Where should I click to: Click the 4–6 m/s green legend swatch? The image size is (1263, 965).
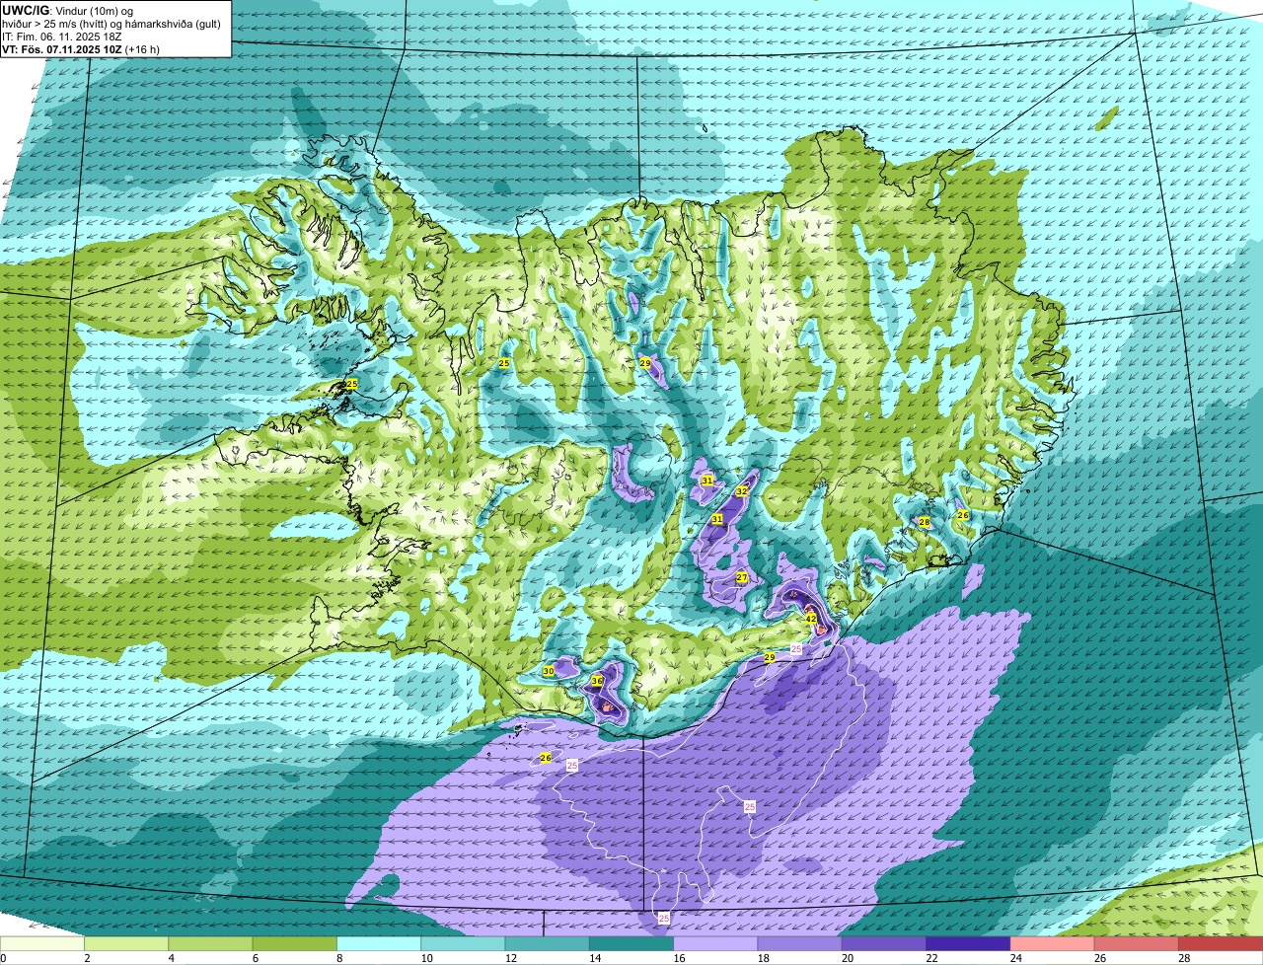point(210,944)
